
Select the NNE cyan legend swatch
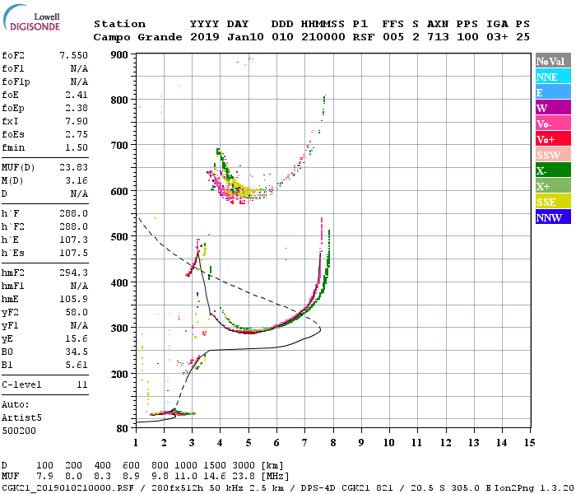(553, 77)
